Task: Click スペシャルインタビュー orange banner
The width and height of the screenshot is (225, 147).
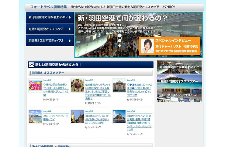Action: coord(170,46)
